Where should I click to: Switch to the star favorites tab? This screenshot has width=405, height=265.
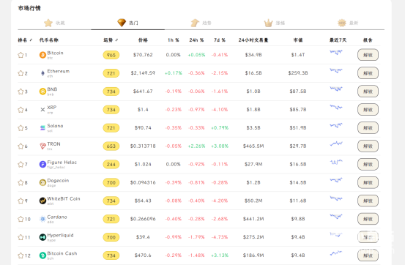pyautogui.click(x=54, y=23)
